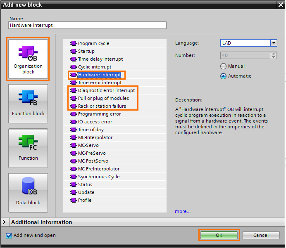Click the icon beside Status
Viewport: 286px width, 248px height.
click(73, 184)
